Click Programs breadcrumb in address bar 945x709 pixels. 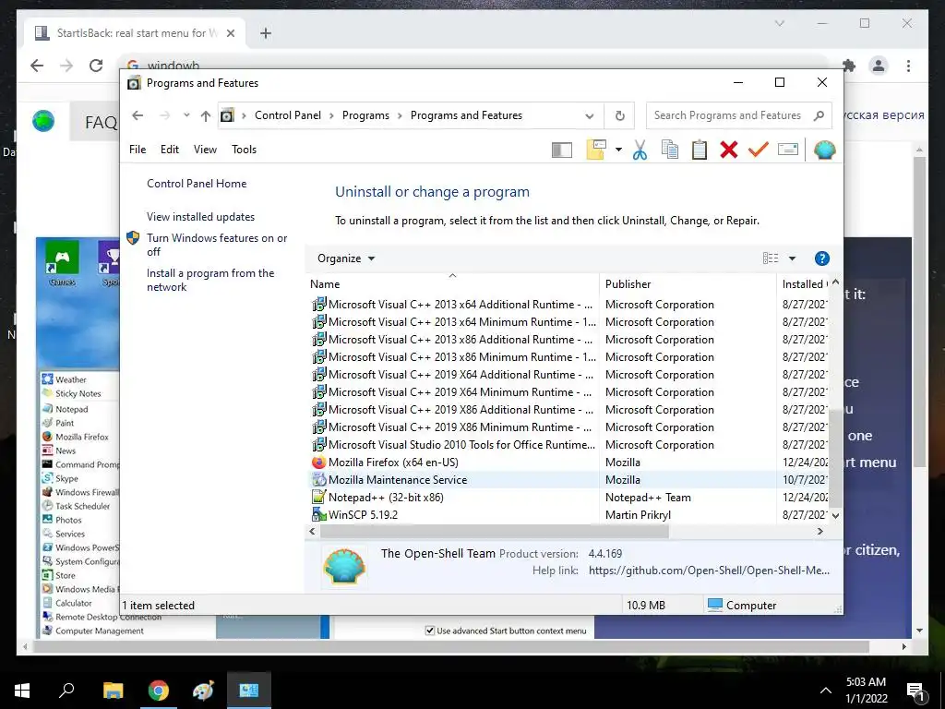[x=365, y=115]
